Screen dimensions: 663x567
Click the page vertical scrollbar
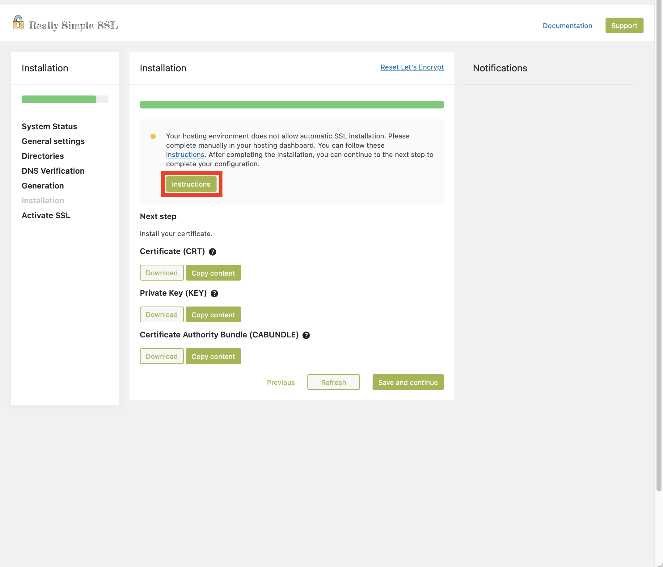659,246
